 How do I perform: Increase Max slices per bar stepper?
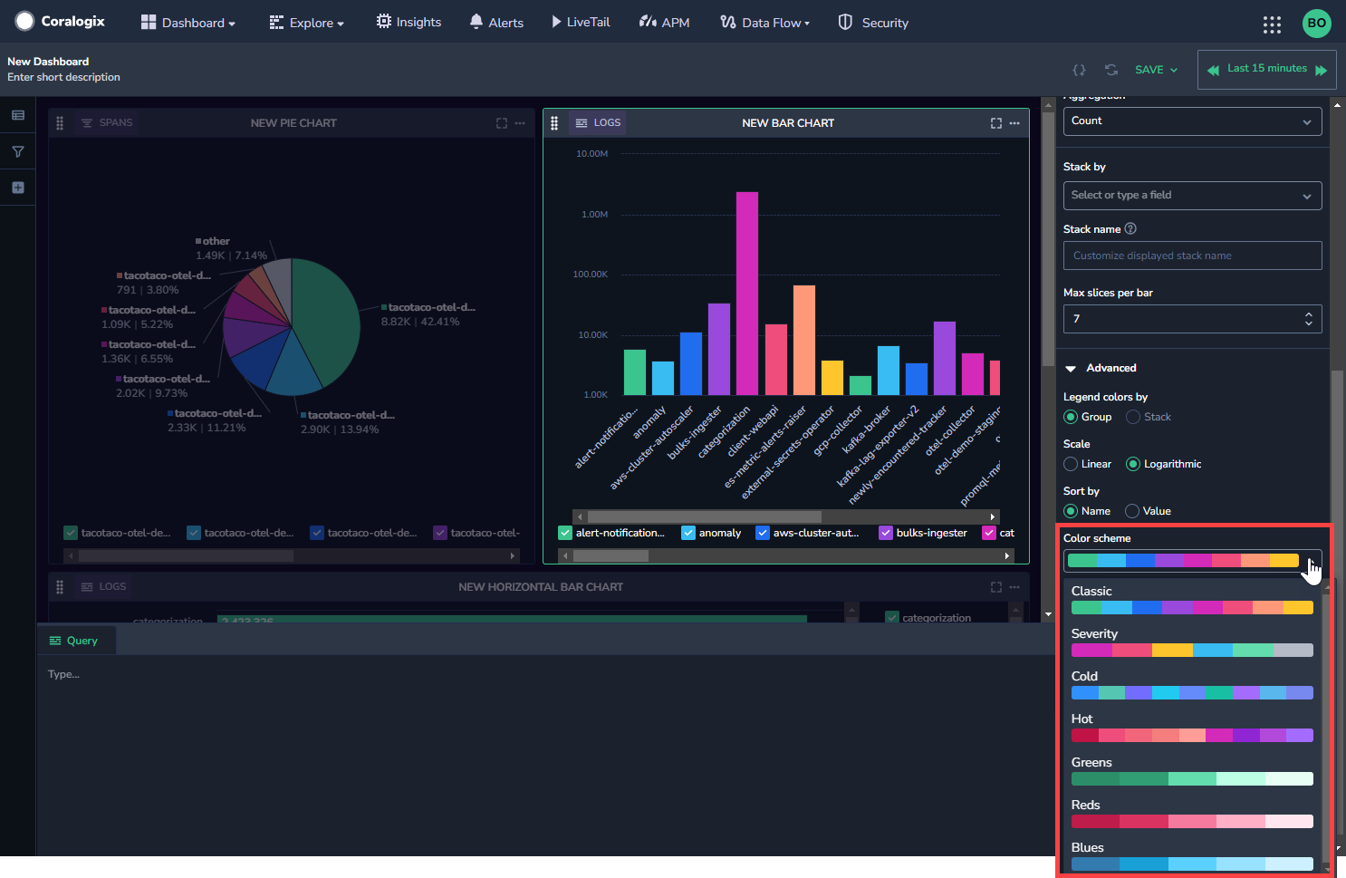[1309, 314]
